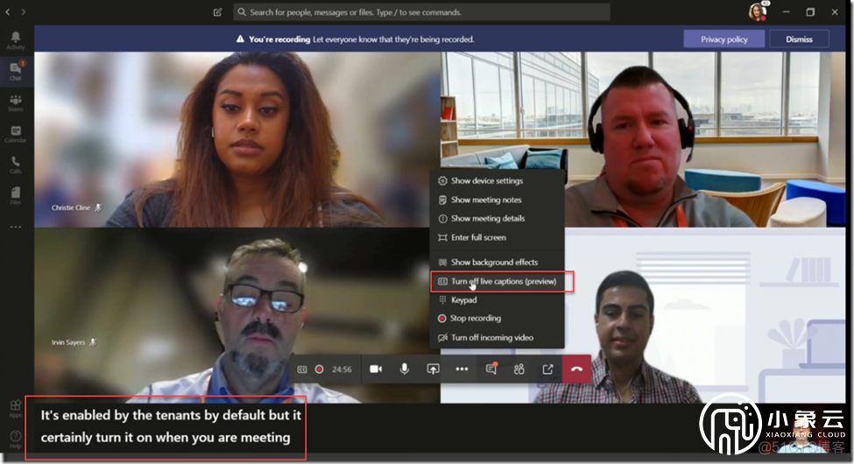Turn off incoming video
Viewport: 854px width, 464px height.
coord(497,338)
